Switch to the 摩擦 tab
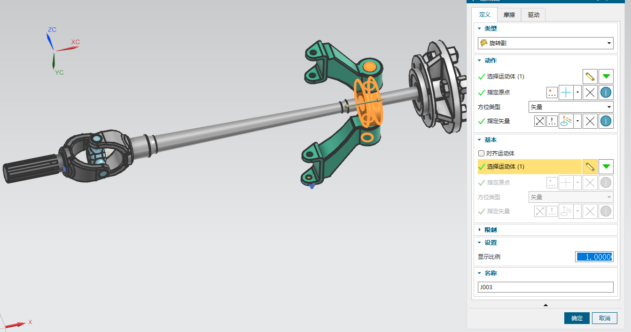This screenshot has width=631, height=332. pyautogui.click(x=509, y=15)
